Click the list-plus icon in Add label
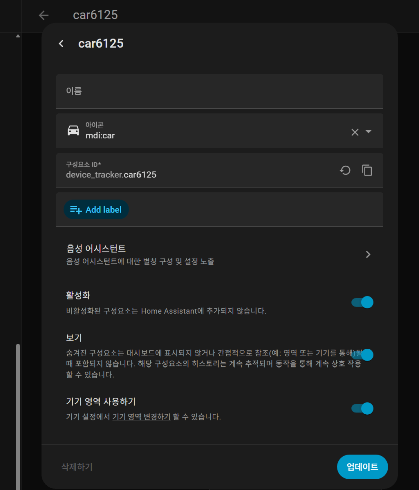 pos(76,210)
